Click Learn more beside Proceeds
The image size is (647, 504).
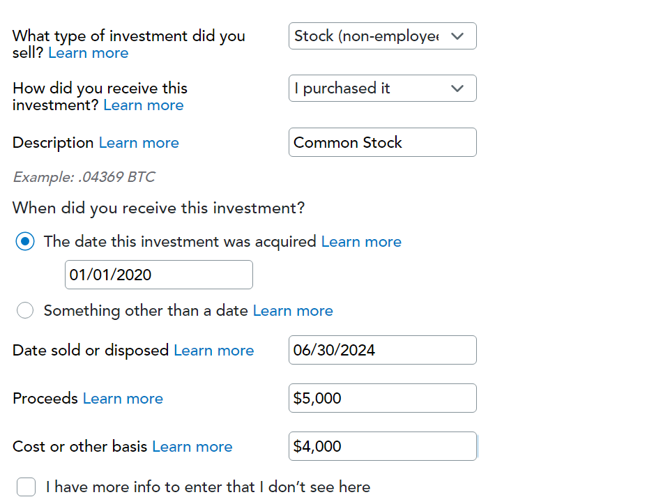click(x=123, y=399)
